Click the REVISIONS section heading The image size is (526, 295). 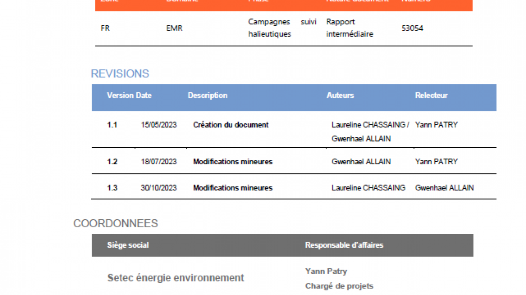click(120, 74)
